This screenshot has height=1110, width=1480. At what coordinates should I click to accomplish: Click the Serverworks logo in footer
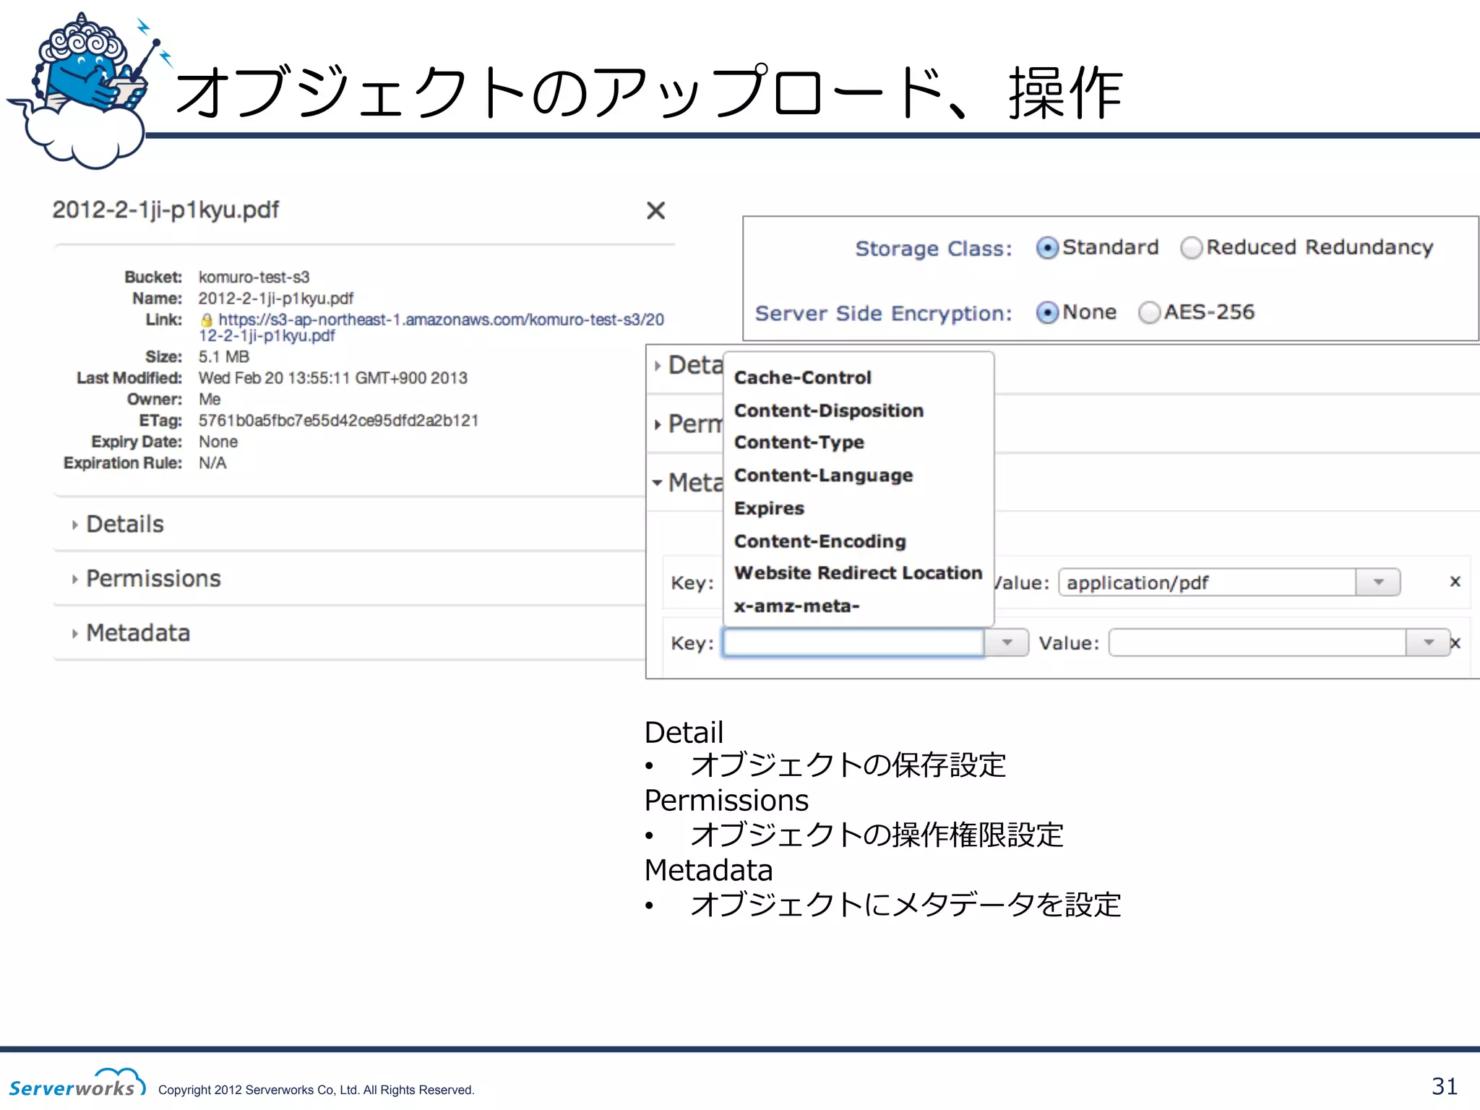click(77, 1083)
